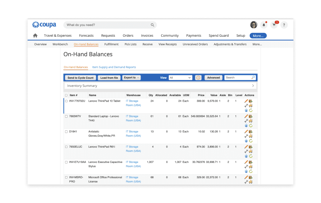Screen dimensions: 321x203
Task: Click green refresh icon for 7863W7V row
Action: (x=251, y=126)
